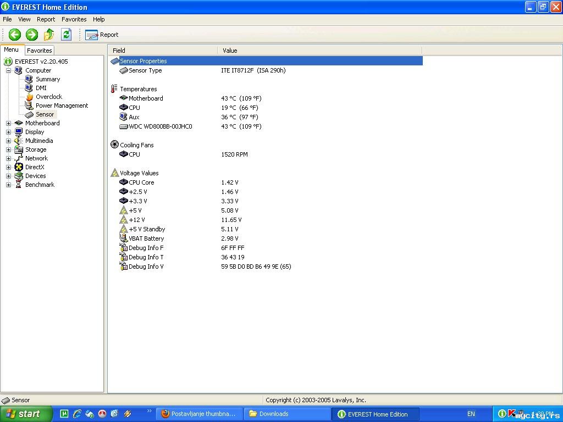Screen dimensions: 563x422
Task: Switch to Downloads folder taskbar window
Action: (x=287, y=414)
